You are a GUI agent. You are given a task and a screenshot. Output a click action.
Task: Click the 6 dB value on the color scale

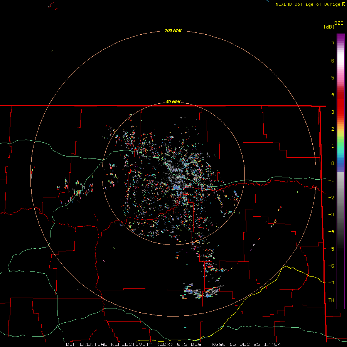[333, 61]
